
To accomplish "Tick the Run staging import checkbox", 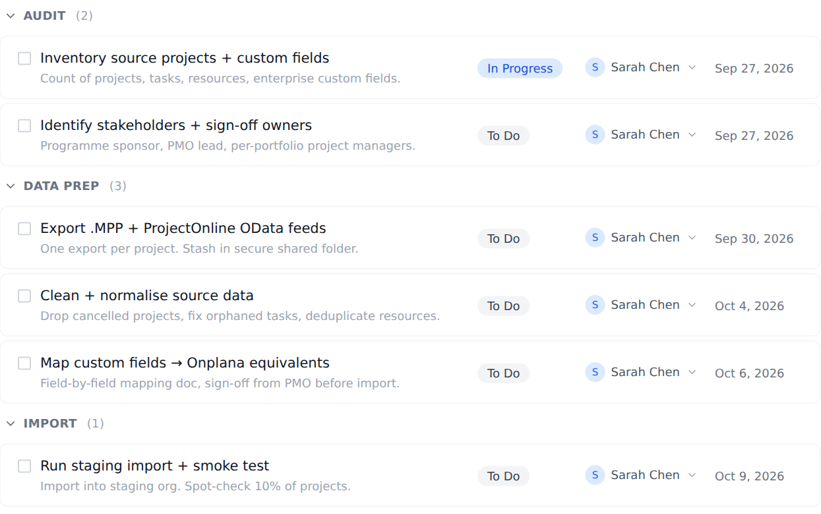I will [24, 466].
